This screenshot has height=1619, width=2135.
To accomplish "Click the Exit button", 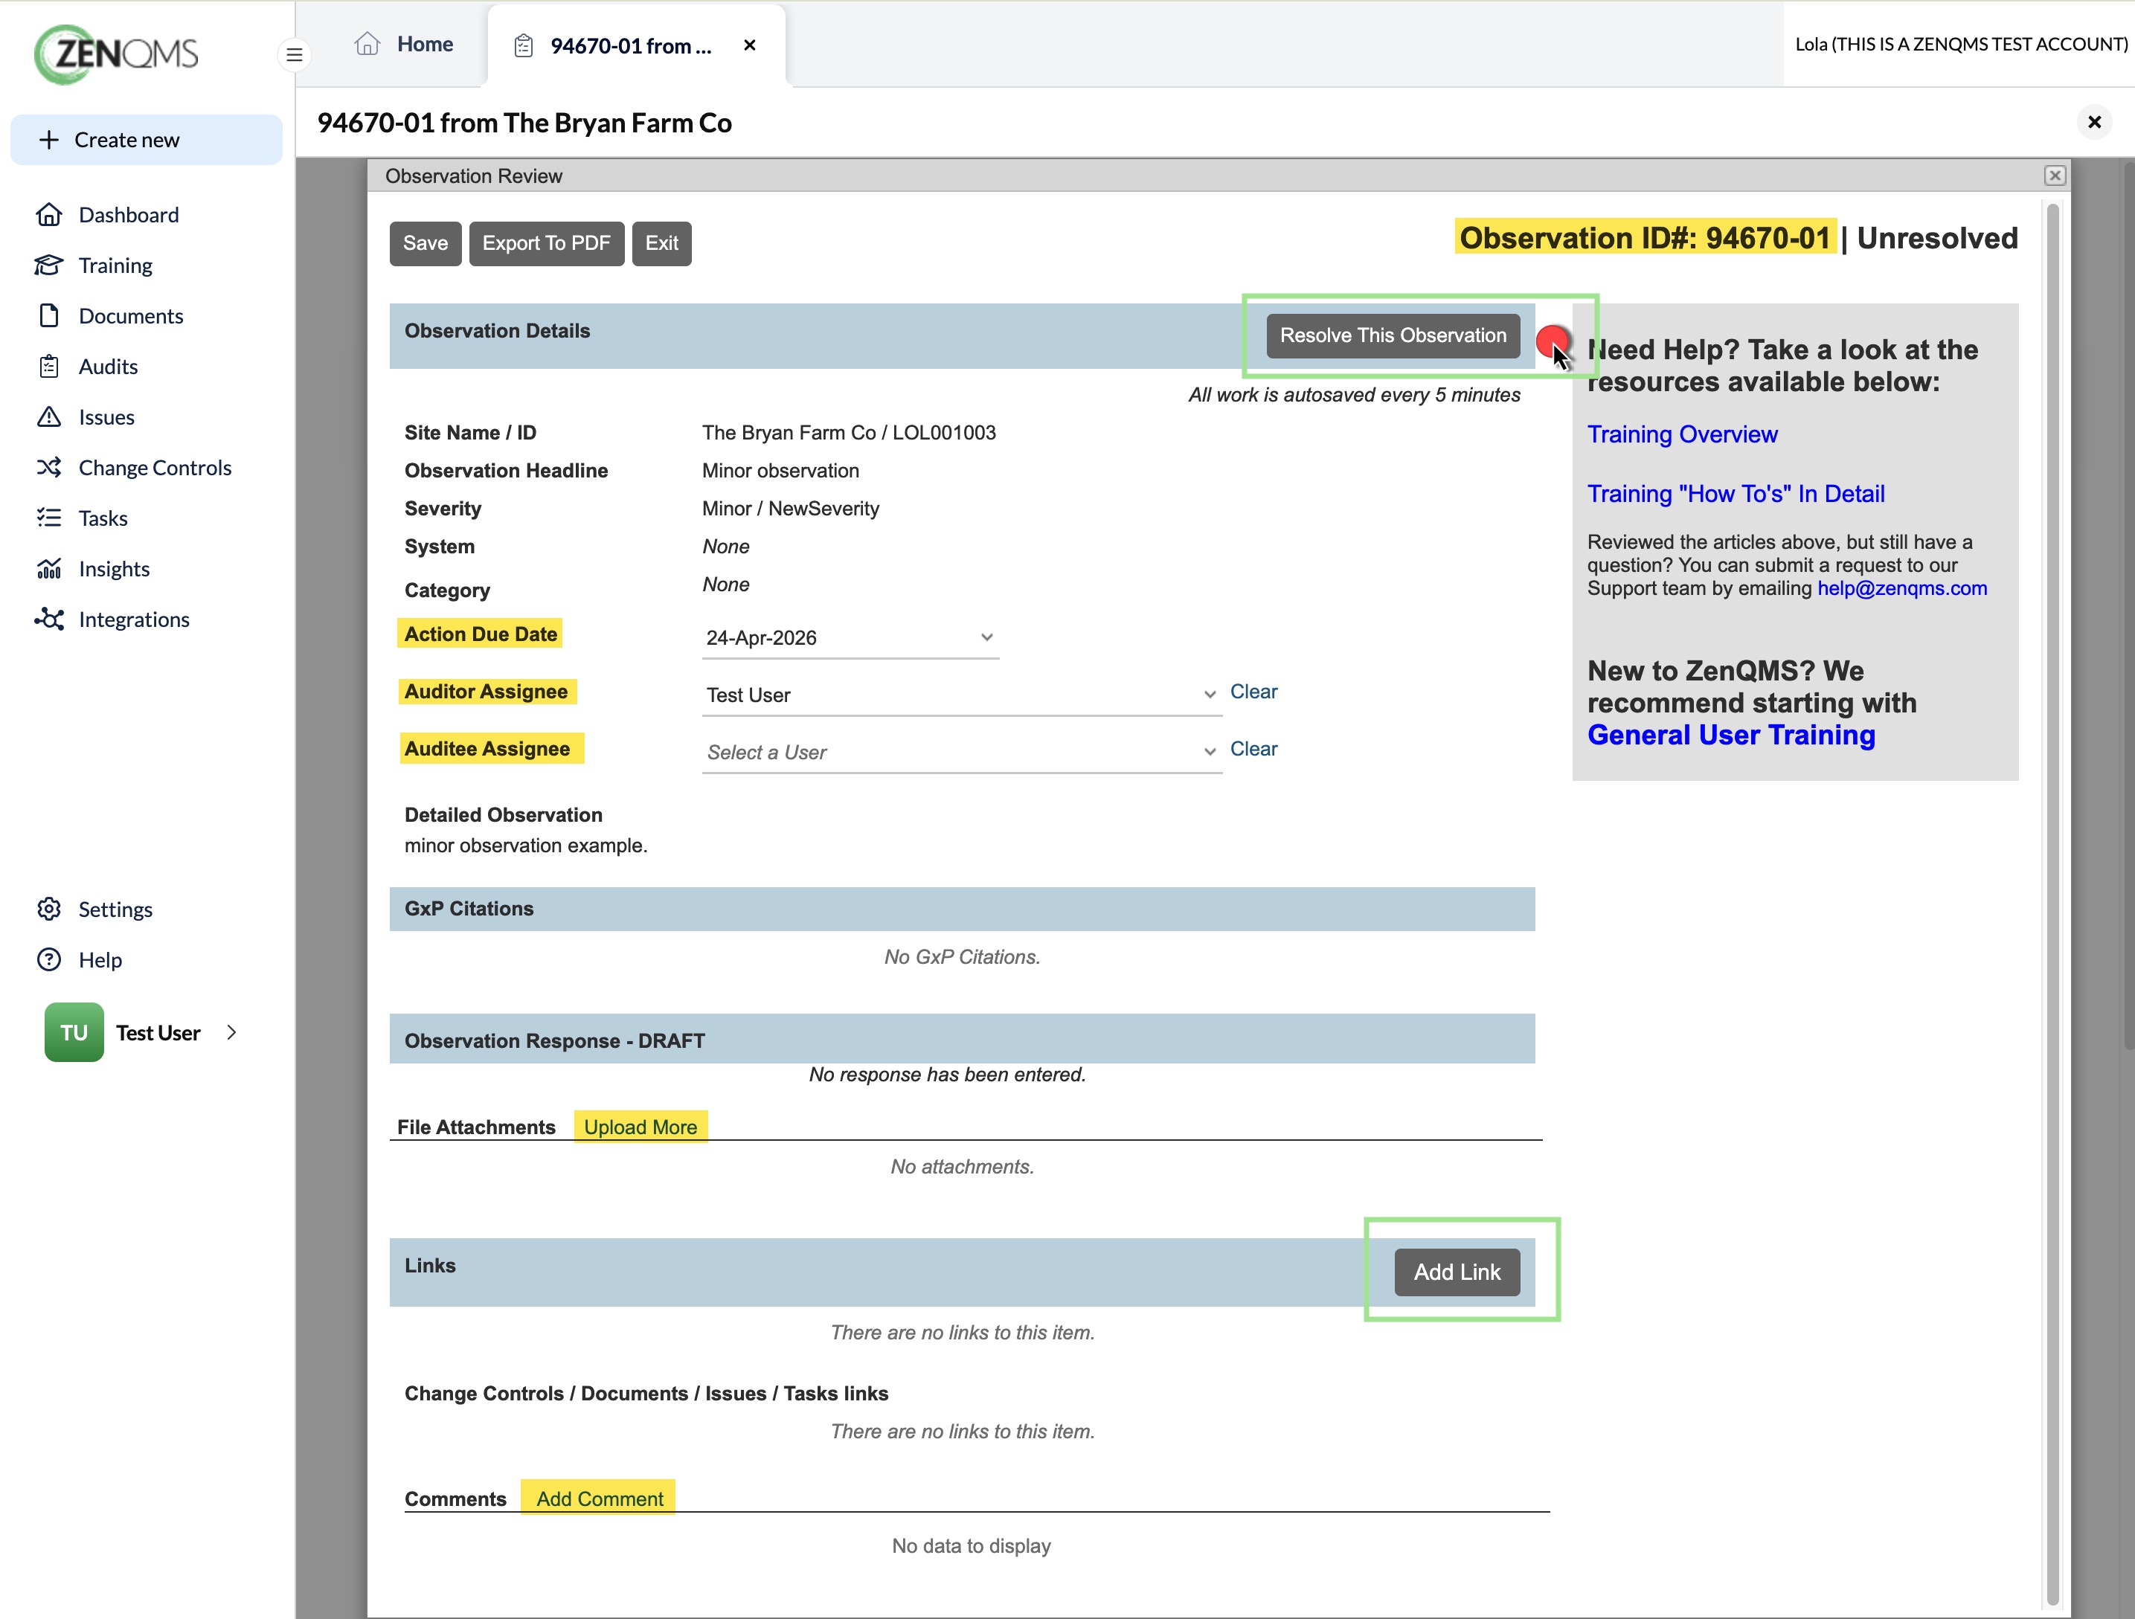I will coord(661,243).
